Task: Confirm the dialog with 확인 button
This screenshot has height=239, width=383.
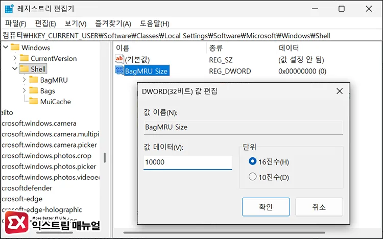Action: click(266, 207)
